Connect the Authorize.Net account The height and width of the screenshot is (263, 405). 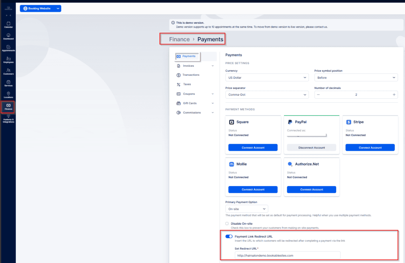point(312,190)
